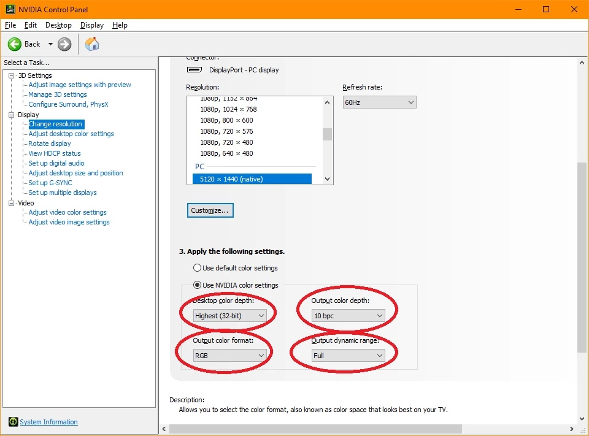Open the Desktop menu
Viewport: 589px width, 436px height.
tap(58, 25)
